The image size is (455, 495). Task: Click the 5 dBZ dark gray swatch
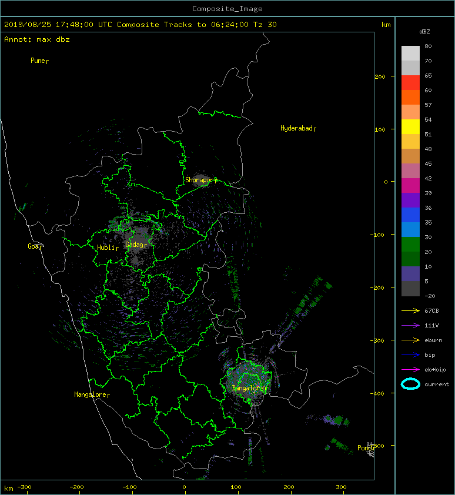[x=410, y=288]
